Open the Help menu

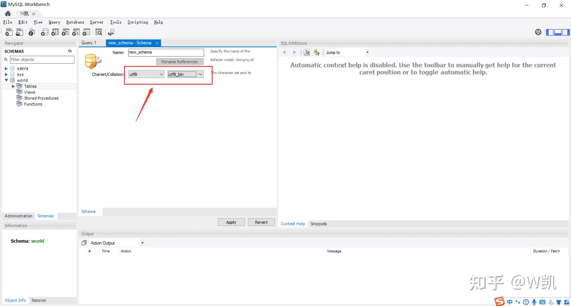[159, 22]
